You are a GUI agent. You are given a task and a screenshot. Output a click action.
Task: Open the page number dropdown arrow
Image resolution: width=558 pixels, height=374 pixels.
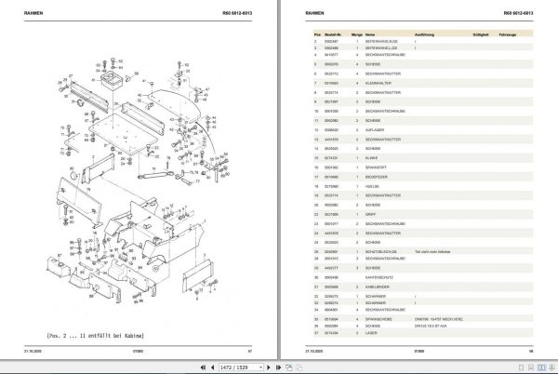coord(260,367)
